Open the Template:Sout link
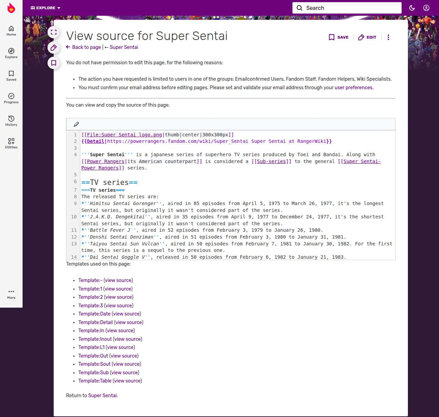 (94, 364)
